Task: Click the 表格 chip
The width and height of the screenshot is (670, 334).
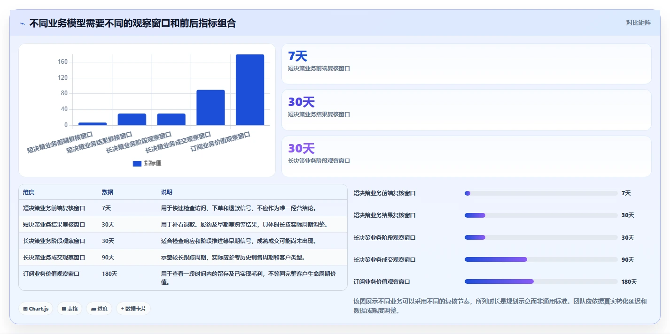Action: point(70,309)
